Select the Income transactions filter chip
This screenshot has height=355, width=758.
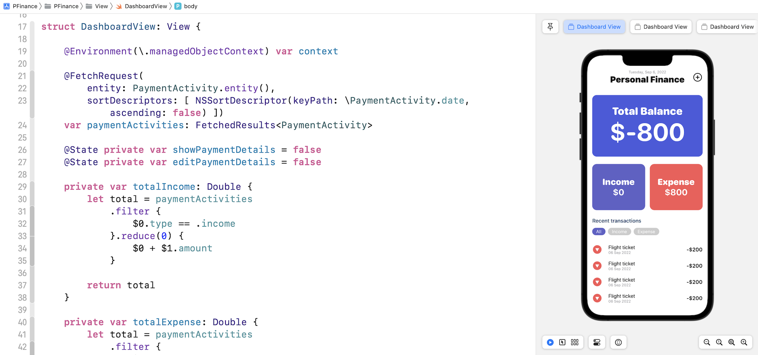[x=619, y=232]
